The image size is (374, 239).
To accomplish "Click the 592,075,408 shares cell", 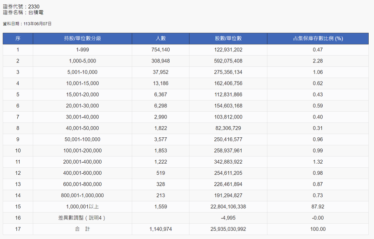I will 228,61.
